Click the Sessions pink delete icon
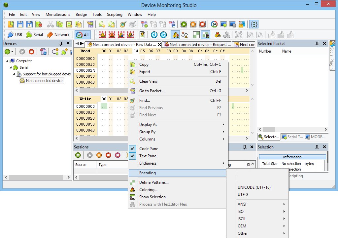 118,155
